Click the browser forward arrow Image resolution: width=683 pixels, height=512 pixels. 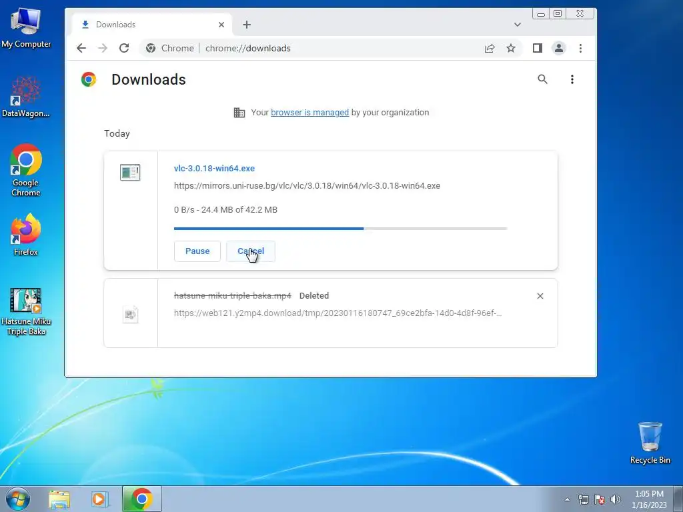click(103, 48)
